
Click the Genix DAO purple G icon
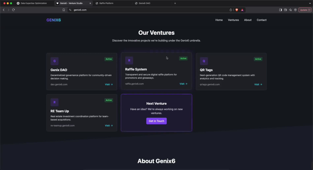pos(54,61)
